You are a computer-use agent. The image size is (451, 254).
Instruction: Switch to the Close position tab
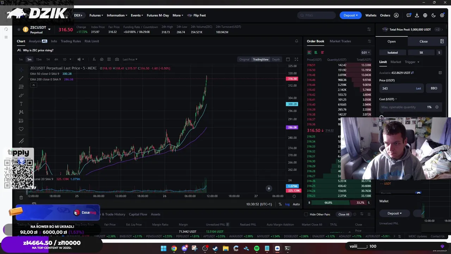424,42
